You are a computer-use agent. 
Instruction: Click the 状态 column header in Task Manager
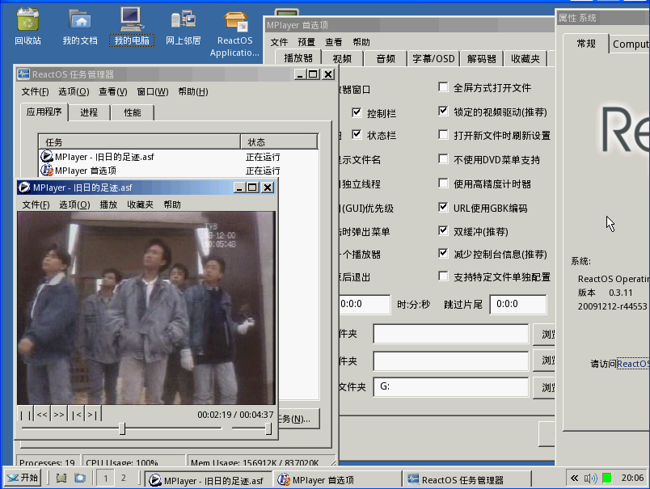(279, 142)
